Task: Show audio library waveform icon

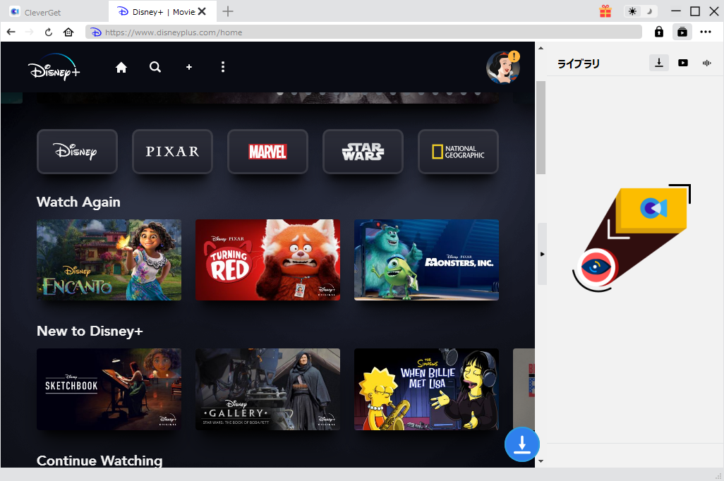Action: click(x=706, y=63)
